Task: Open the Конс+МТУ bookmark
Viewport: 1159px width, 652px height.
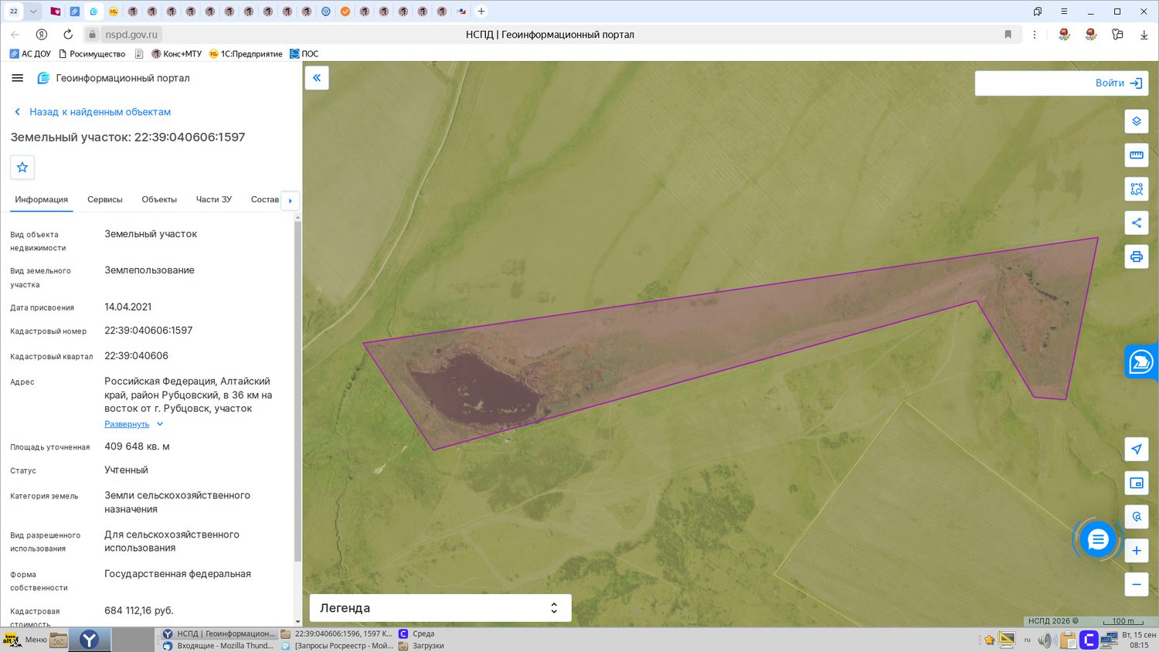Action: (176, 54)
